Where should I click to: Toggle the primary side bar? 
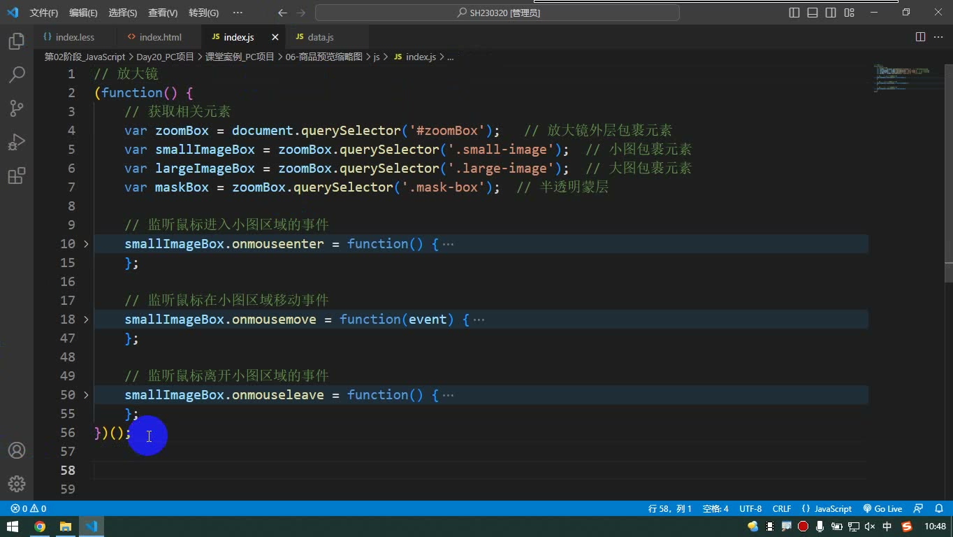pos(794,13)
